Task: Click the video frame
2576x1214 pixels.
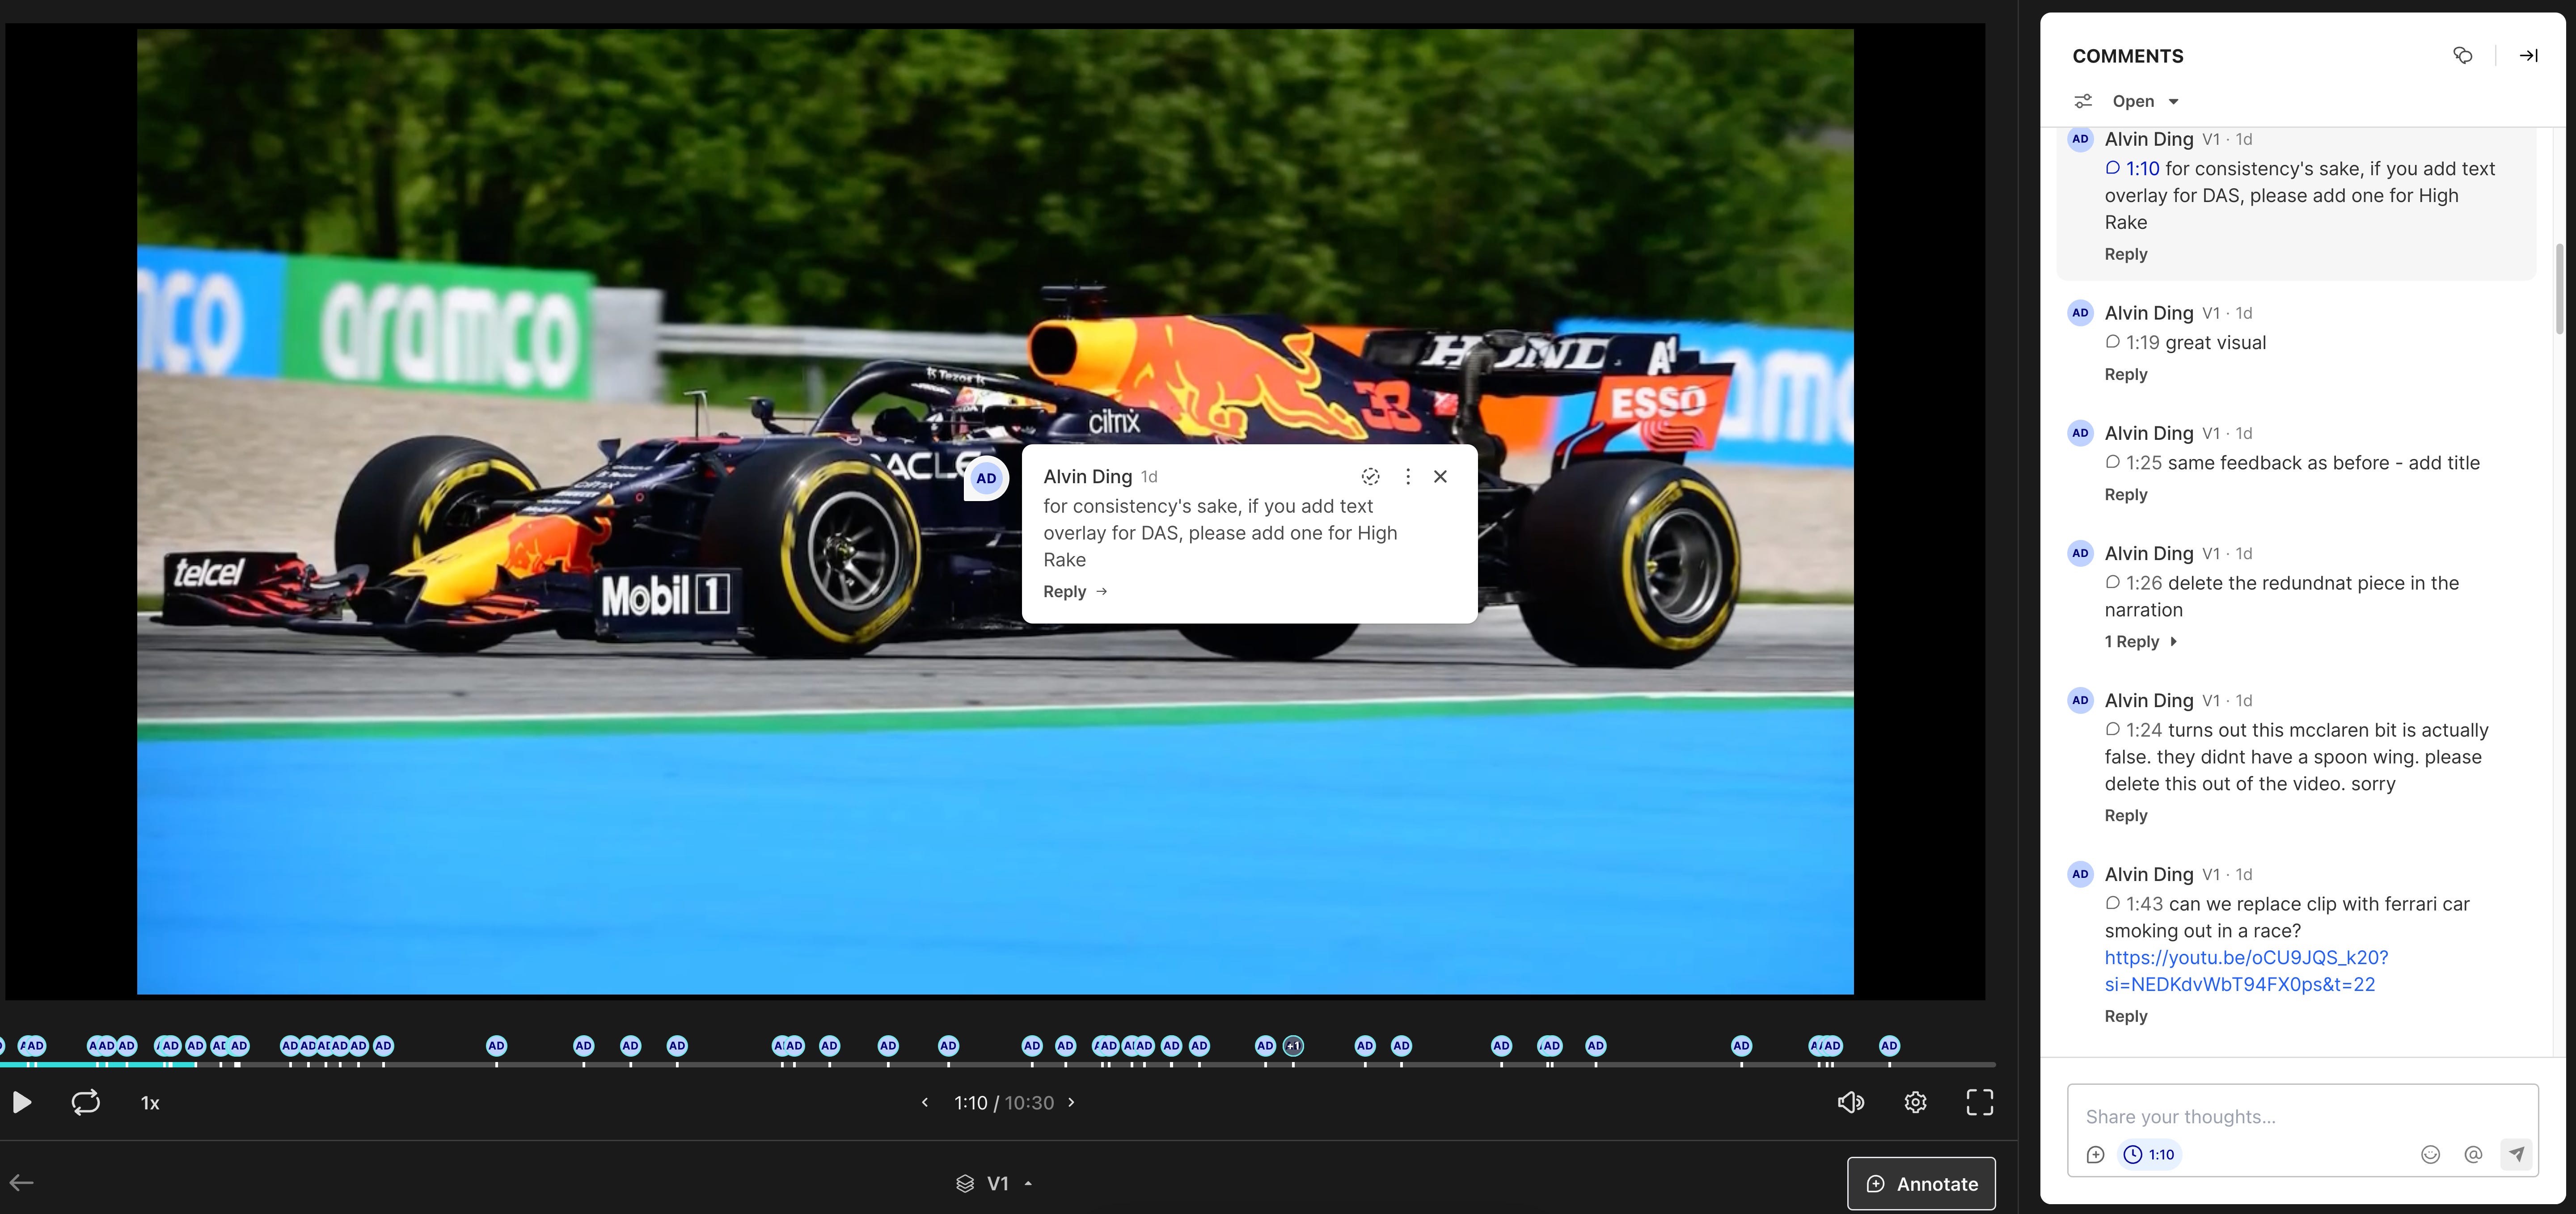Action: 995,511
